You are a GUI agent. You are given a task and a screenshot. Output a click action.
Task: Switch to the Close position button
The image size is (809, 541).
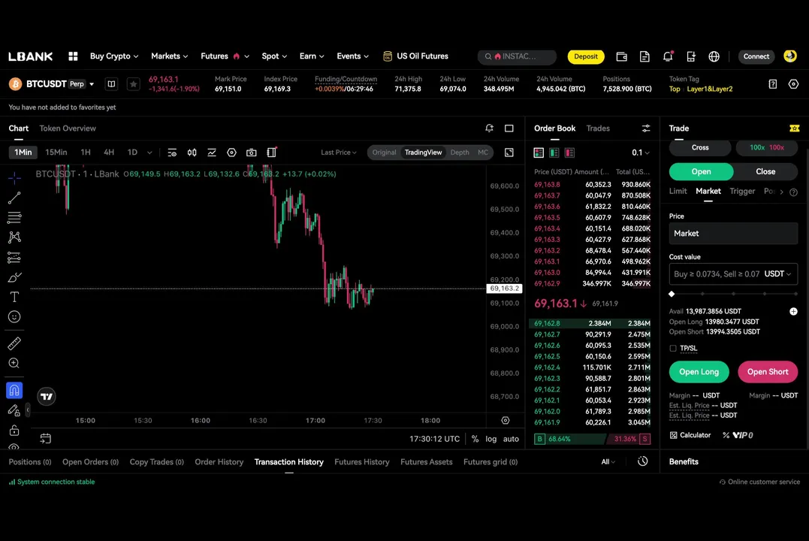(x=765, y=171)
